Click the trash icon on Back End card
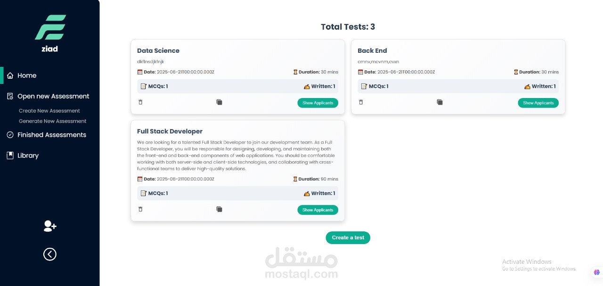Image resolution: width=603 pixels, height=286 pixels. tap(361, 102)
